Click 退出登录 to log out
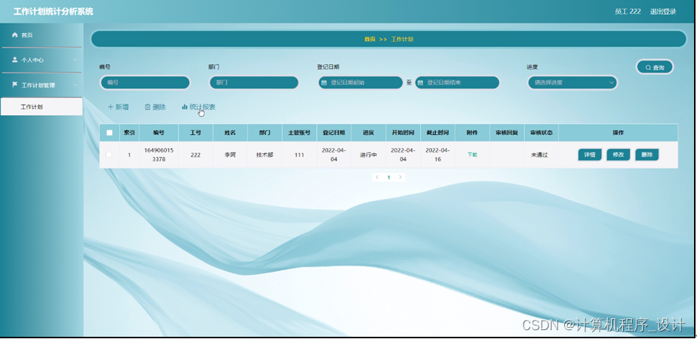This screenshot has height=339, width=697. (x=663, y=12)
